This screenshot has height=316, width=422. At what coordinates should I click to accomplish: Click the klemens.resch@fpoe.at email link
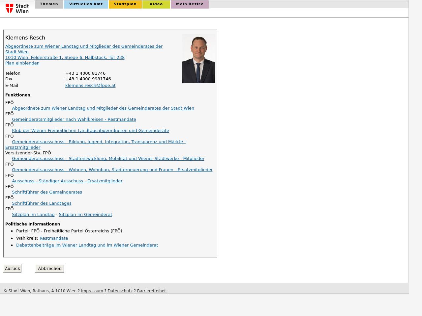(x=90, y=86)
